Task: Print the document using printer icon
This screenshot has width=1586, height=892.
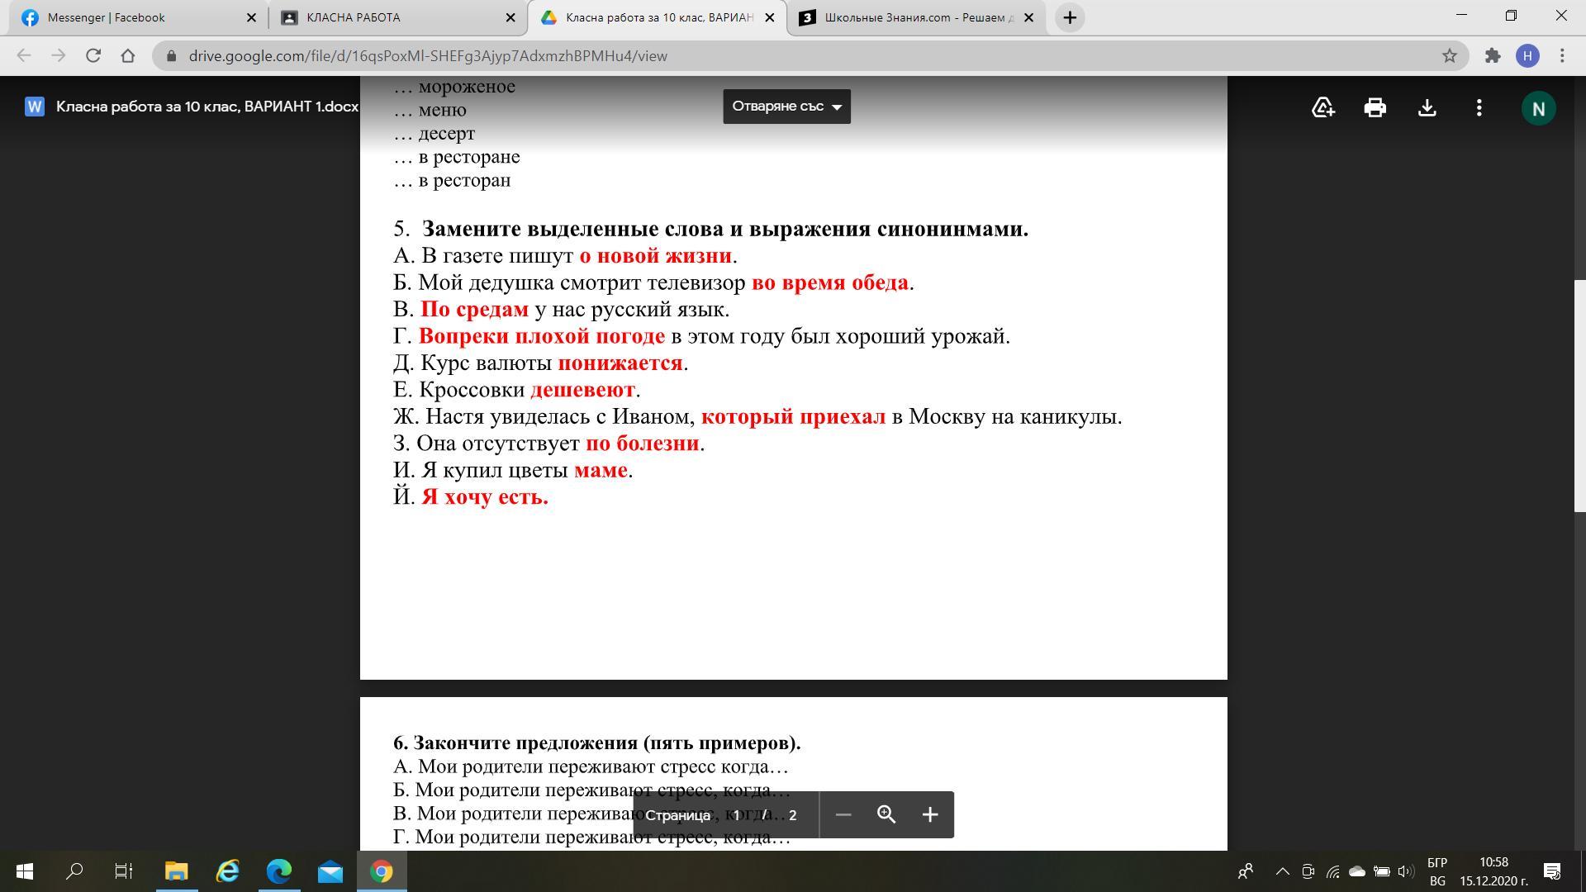Action: pos(1375,107)
